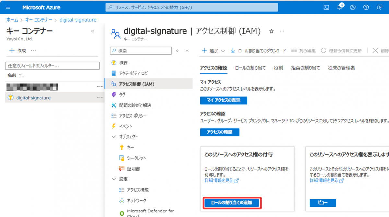The height and width of the screenshot is (217, 389).
Task: Go to ホーム breadcrumb
Action: point(12,20)
